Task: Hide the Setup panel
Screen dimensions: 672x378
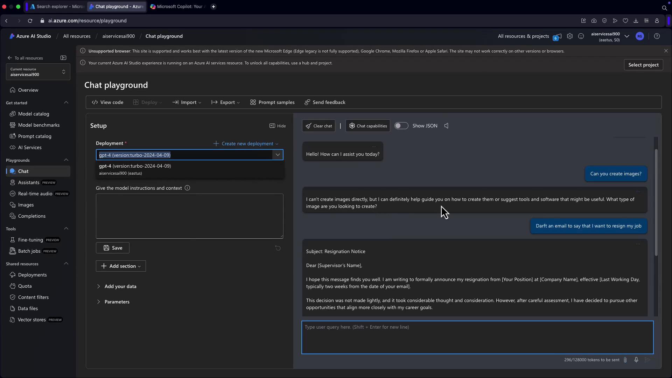Action: point(278,126)
